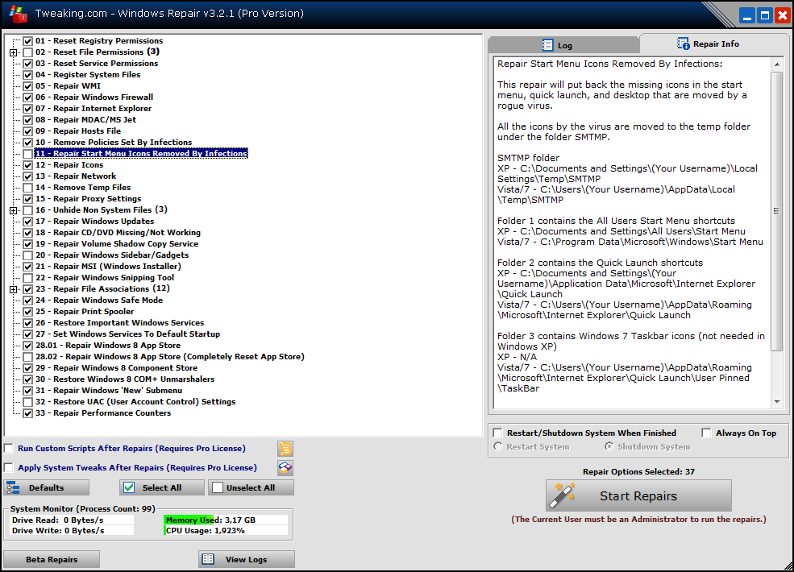Select row 31 - Repair Windows 'New' Submenu
The width and height of the screenshot is (794, 572).
(x=109, y=391)
